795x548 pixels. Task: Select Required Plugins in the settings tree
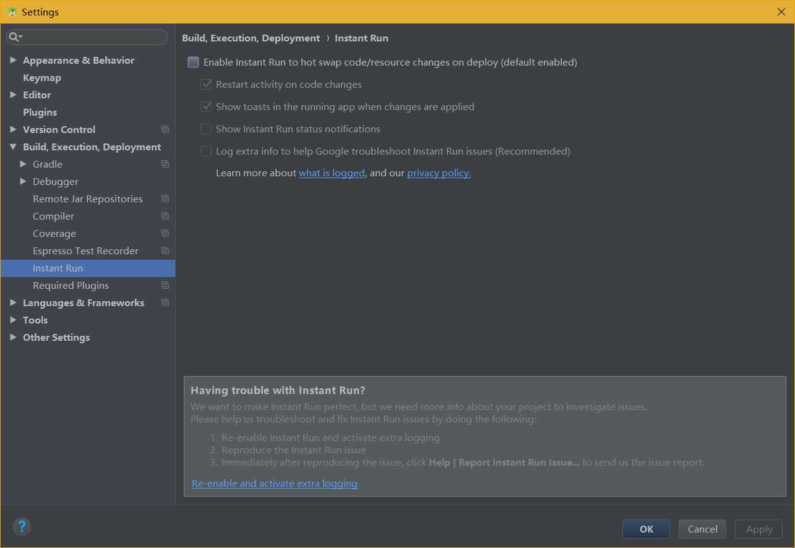71,285
